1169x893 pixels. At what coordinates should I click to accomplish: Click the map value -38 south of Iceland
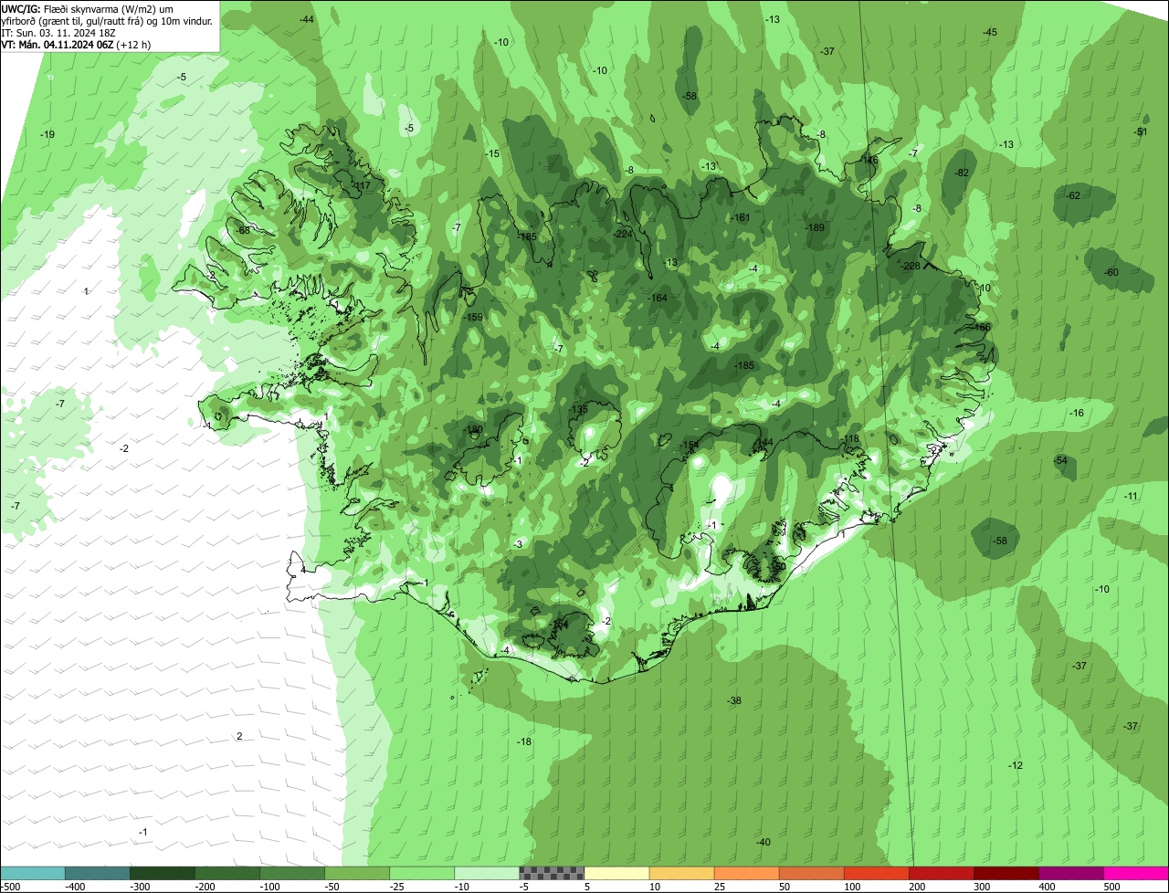click(733, 700)
